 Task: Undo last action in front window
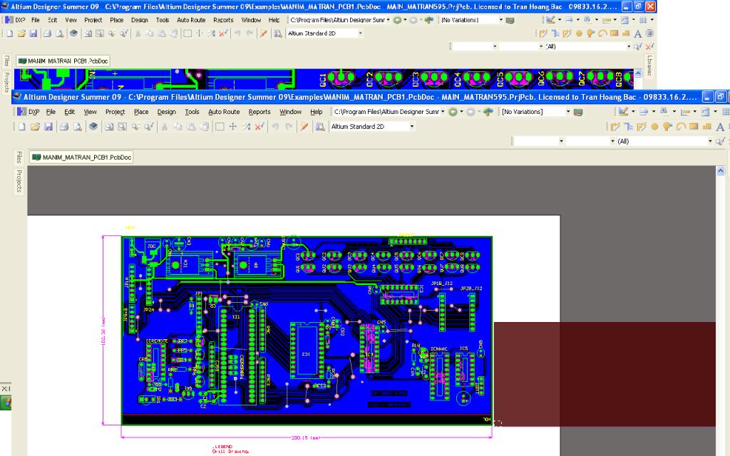(275, 127)
